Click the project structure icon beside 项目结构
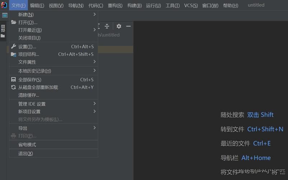The height and width of the screenshot is (180, 288). click(14, 54)
